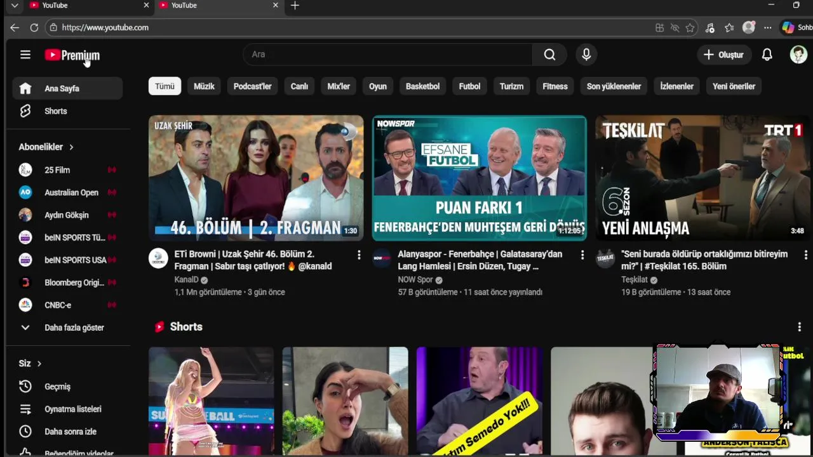The width and height of the screenshot is (813, 457).
Task: Click the Teşkilat 165. Bölüm video title
Action: pos(704,260)
